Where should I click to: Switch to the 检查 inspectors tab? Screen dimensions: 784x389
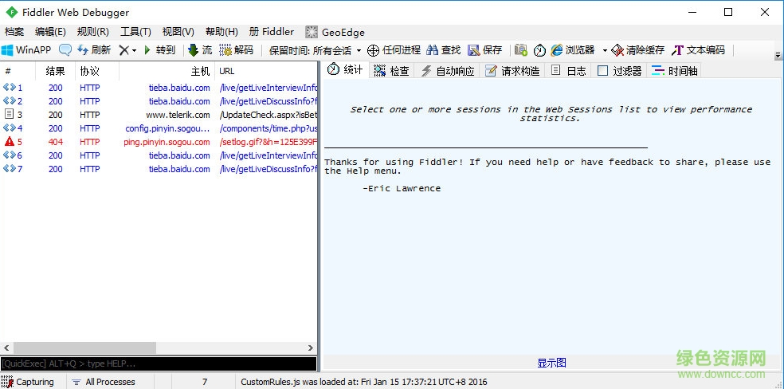(x=391, y=71)
